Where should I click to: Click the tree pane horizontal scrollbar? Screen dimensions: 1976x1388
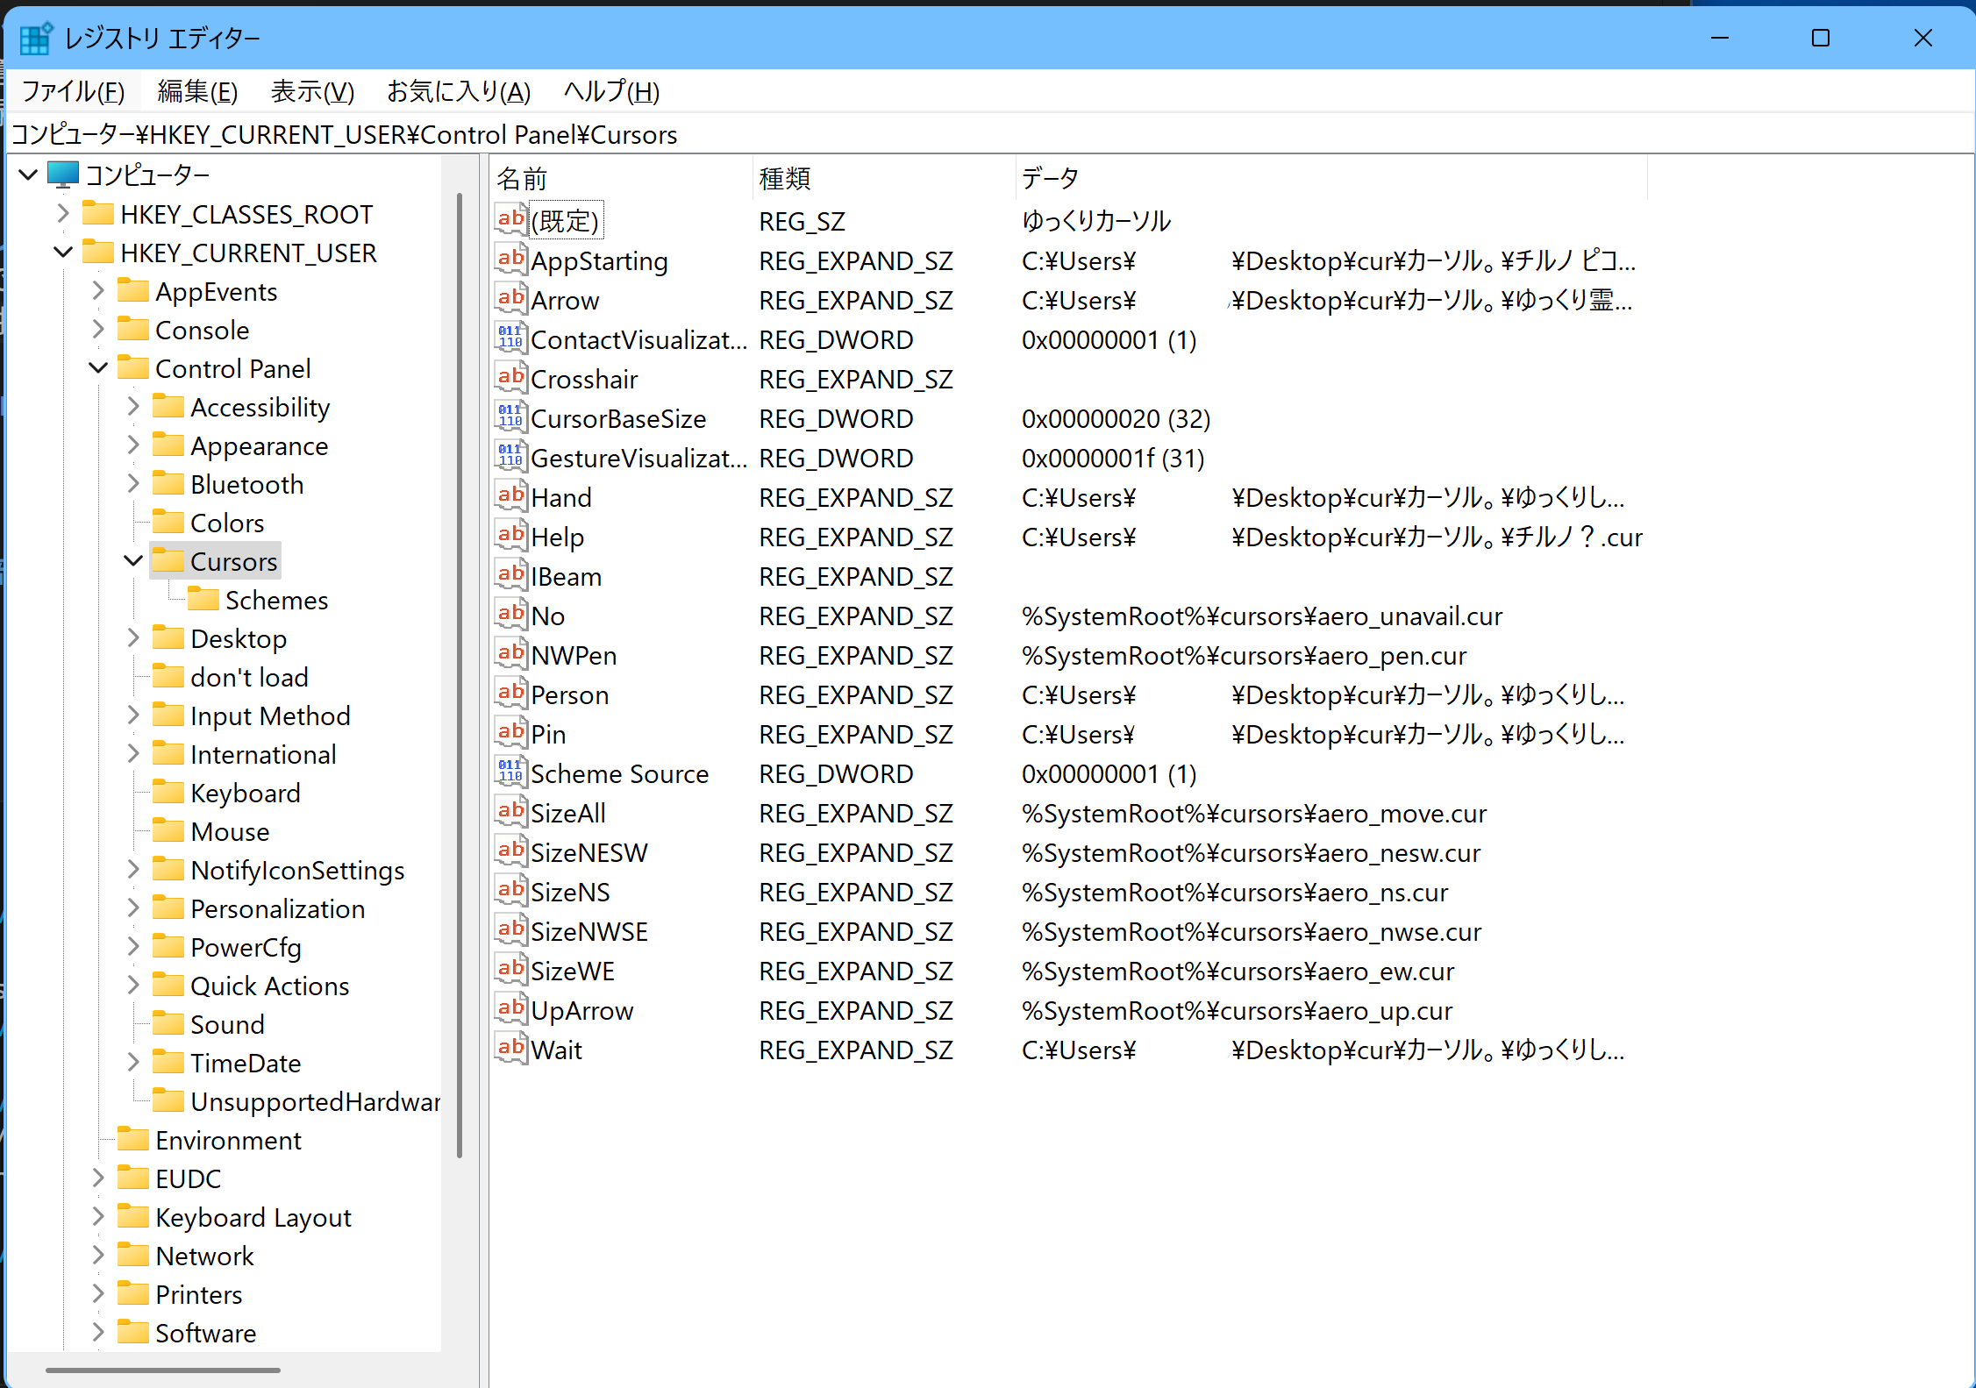163,1370
